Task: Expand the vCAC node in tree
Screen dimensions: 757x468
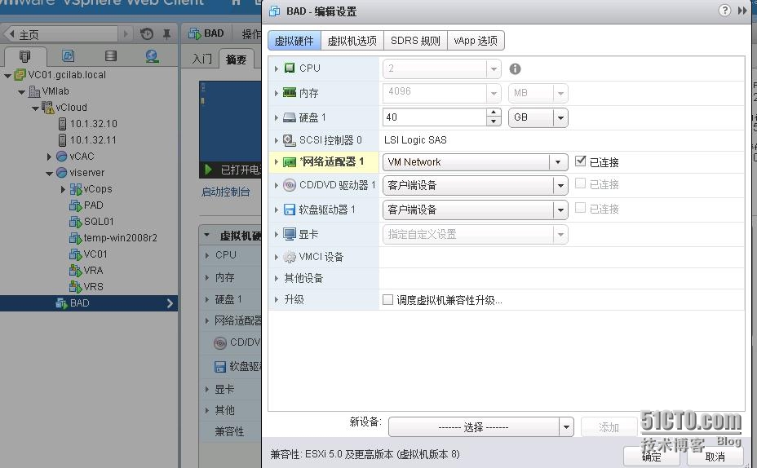Action: coord(49,157)
